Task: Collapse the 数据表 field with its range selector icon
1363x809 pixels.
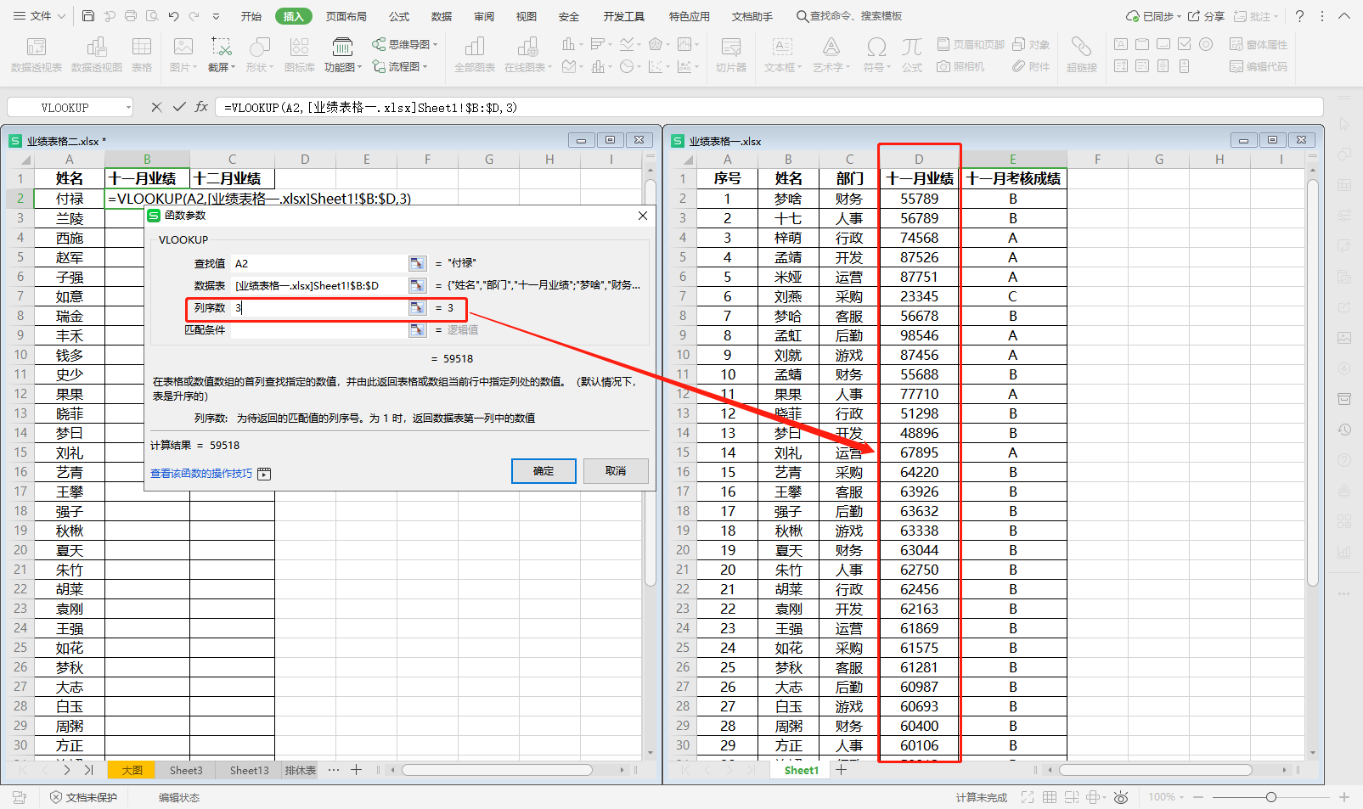Action: pyautogui.click(x=417, y=285)
